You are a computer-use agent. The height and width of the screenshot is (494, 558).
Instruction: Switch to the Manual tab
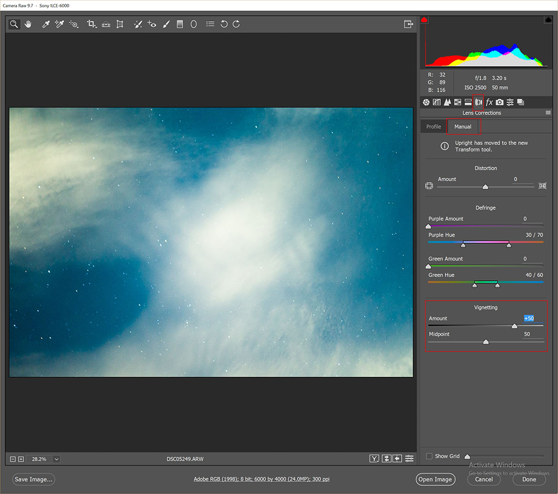pos(463,126)
